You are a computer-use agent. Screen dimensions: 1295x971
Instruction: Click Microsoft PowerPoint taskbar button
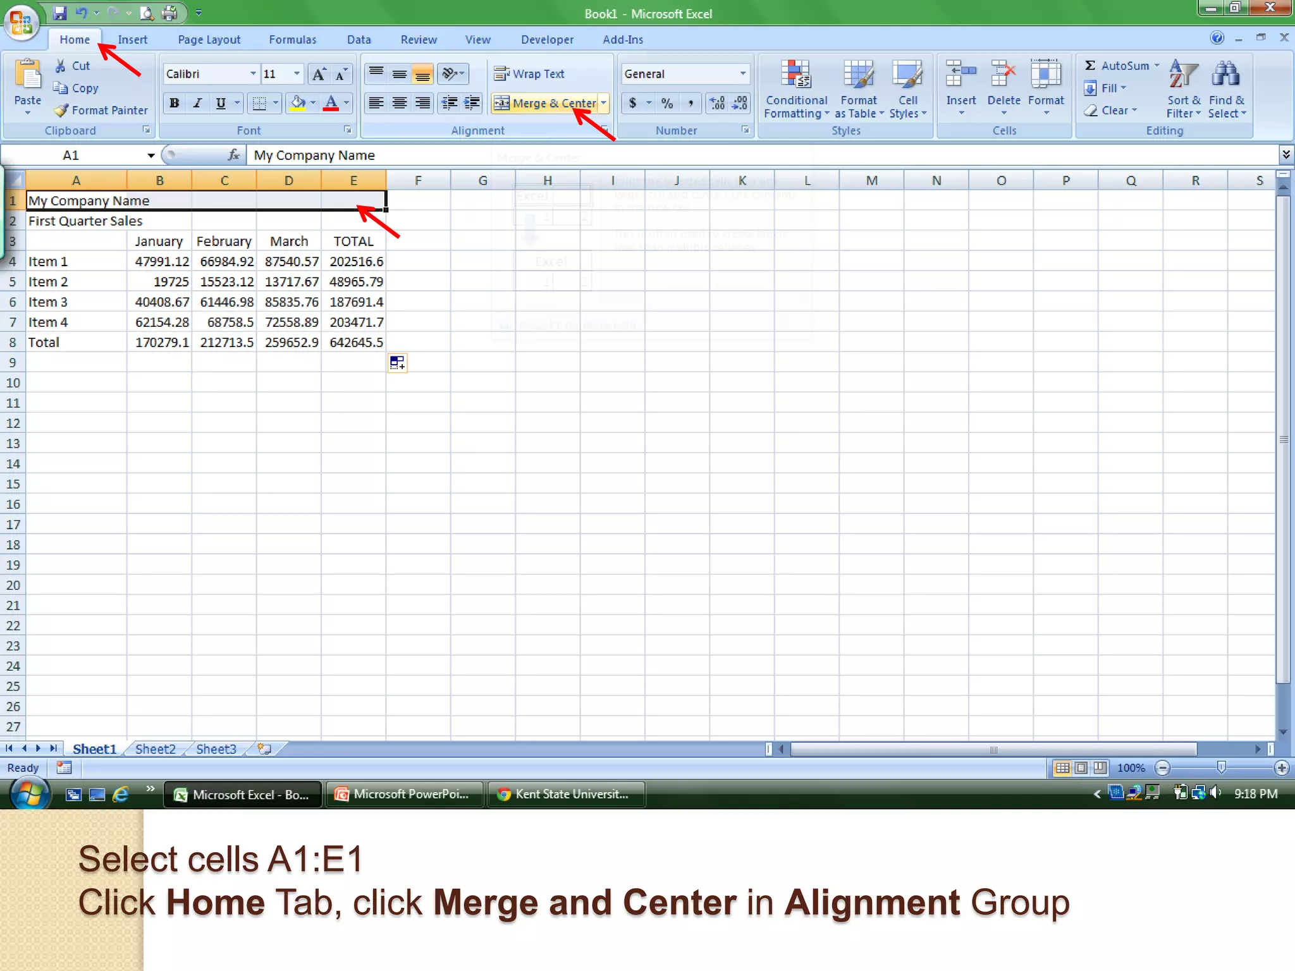click(405, 794)
